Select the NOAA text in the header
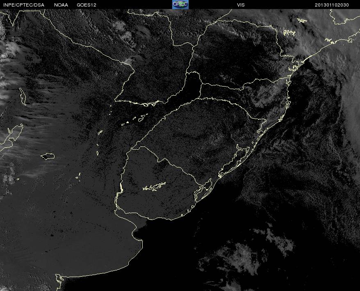360x291 pixels. (x=61, y=5)
